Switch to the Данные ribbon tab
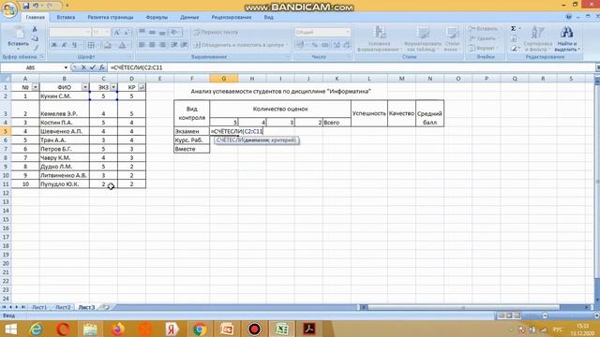 click(x=189, y=17)
